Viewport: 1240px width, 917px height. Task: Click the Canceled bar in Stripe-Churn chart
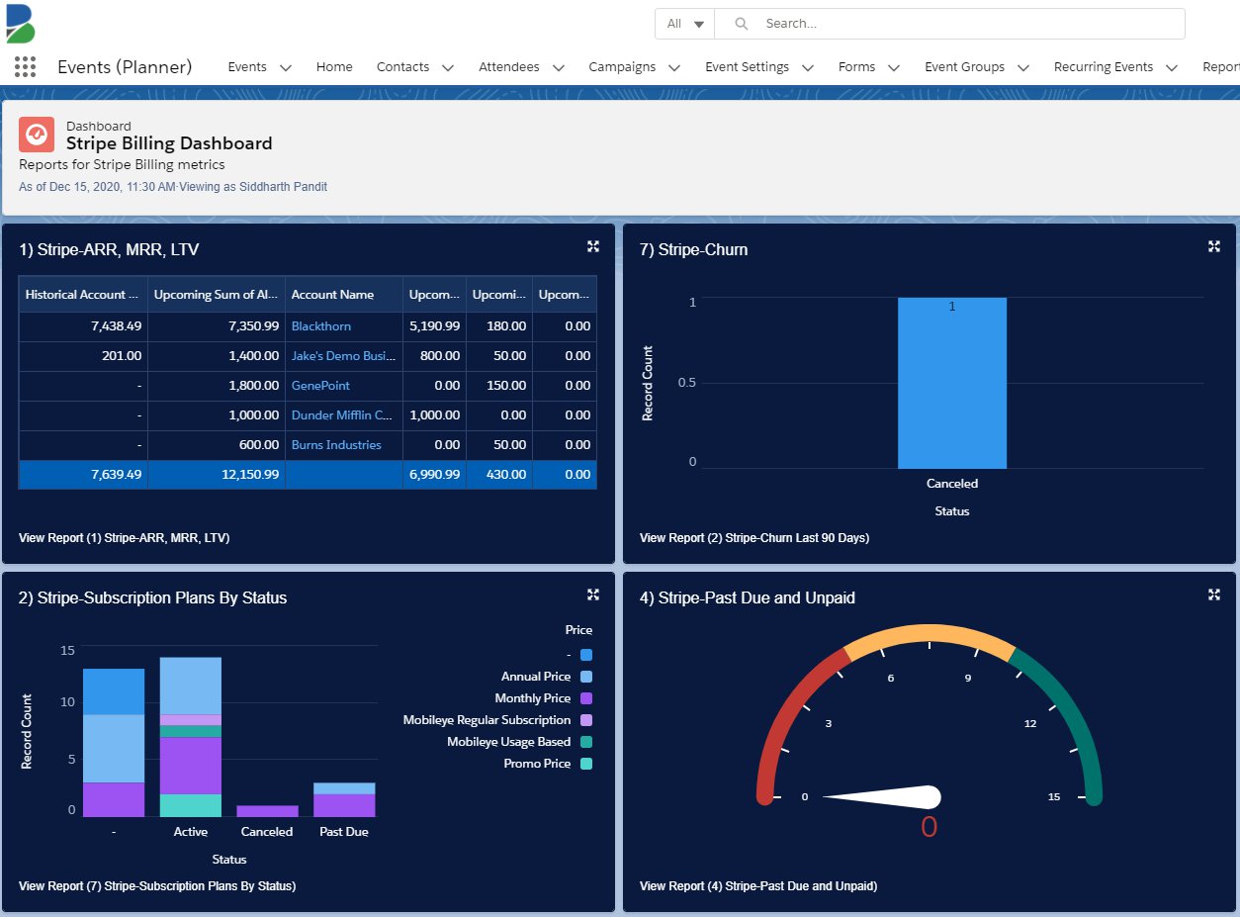tap(952, 383)
